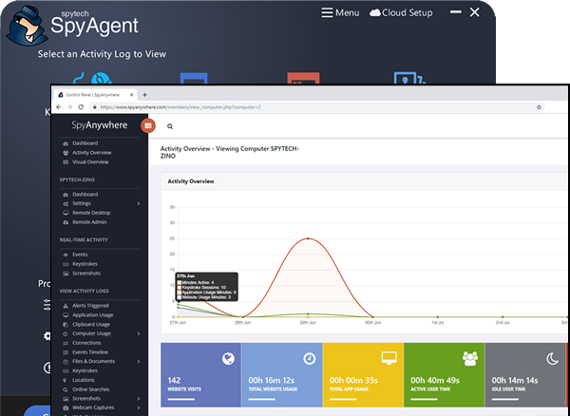The width and height of the screenshot is (570, 416).
Task: Click the SpyAnywhere URL address bar
Action: click(x=285, y=107)
